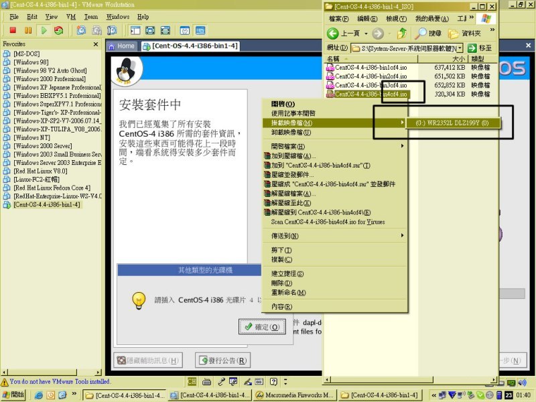Click the speaker device icon in VMware status bar
536x402 pixels.
point(522,382)
